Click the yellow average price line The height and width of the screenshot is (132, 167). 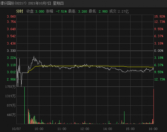pyautogui.click(x=89, y=66)
